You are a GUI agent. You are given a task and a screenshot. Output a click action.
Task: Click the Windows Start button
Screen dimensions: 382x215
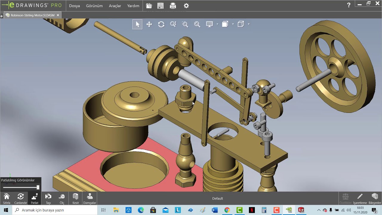(6, 210)
